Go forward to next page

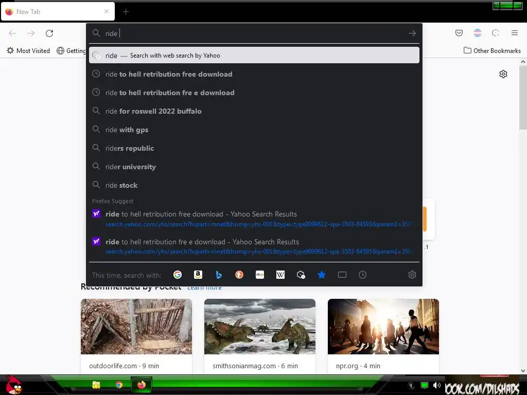point(31,33)
